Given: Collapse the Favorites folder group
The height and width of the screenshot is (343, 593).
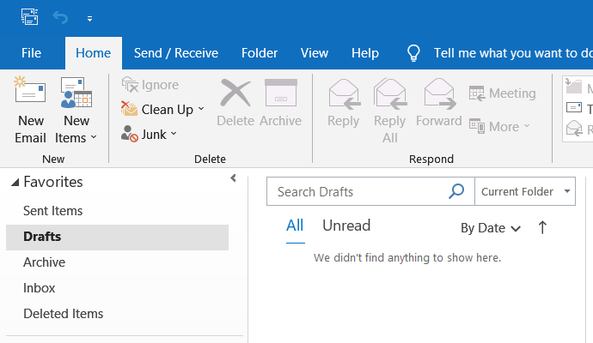Looking at the screenshot, I should (x=14, y=183).
